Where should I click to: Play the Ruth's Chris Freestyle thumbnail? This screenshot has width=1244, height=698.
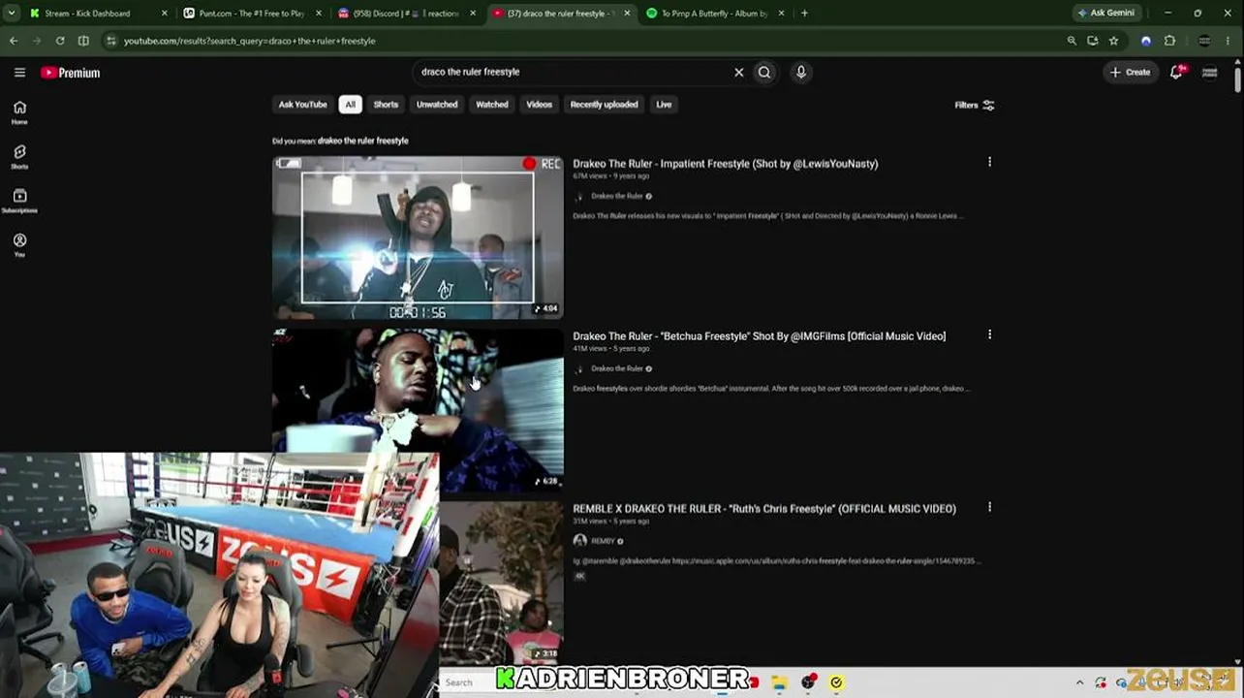coord(501,582)
